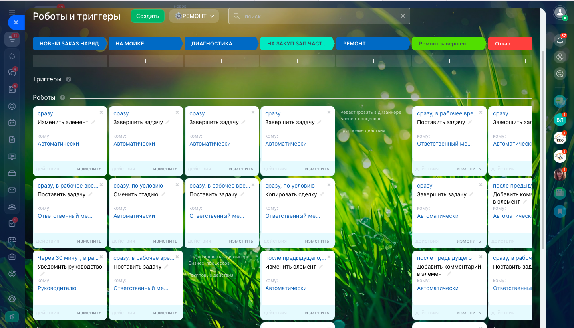Add a trigger to РЕМОНТ stage
574x328 pixels.
pos(373,61)
